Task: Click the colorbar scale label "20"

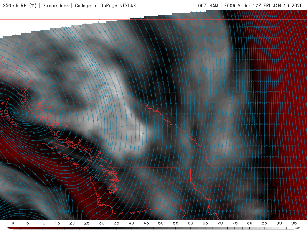Action: click(x=72, y=223)
